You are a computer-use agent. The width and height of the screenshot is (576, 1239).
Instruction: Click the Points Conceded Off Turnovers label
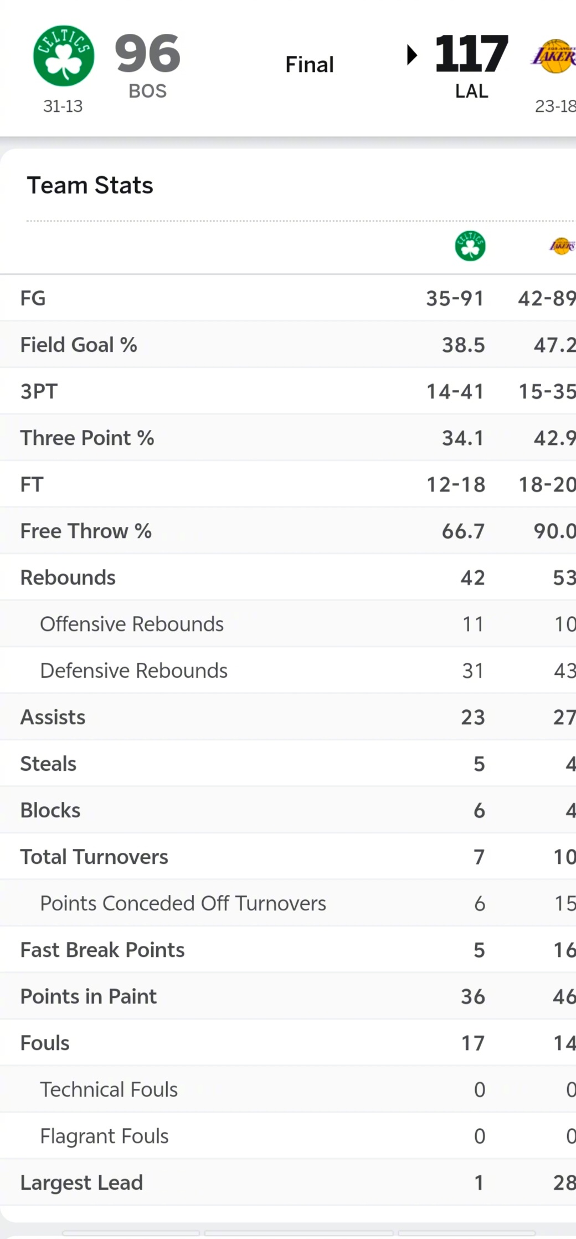[183, 903]
